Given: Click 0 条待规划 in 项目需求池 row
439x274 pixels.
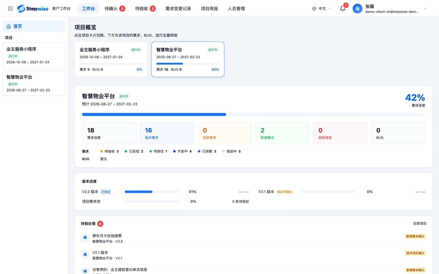Looking at the screenshot, I should pos(240,201).
